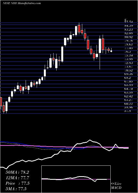
Task: Click the 82.08 price level label
Action: click(x=129, y=33)
